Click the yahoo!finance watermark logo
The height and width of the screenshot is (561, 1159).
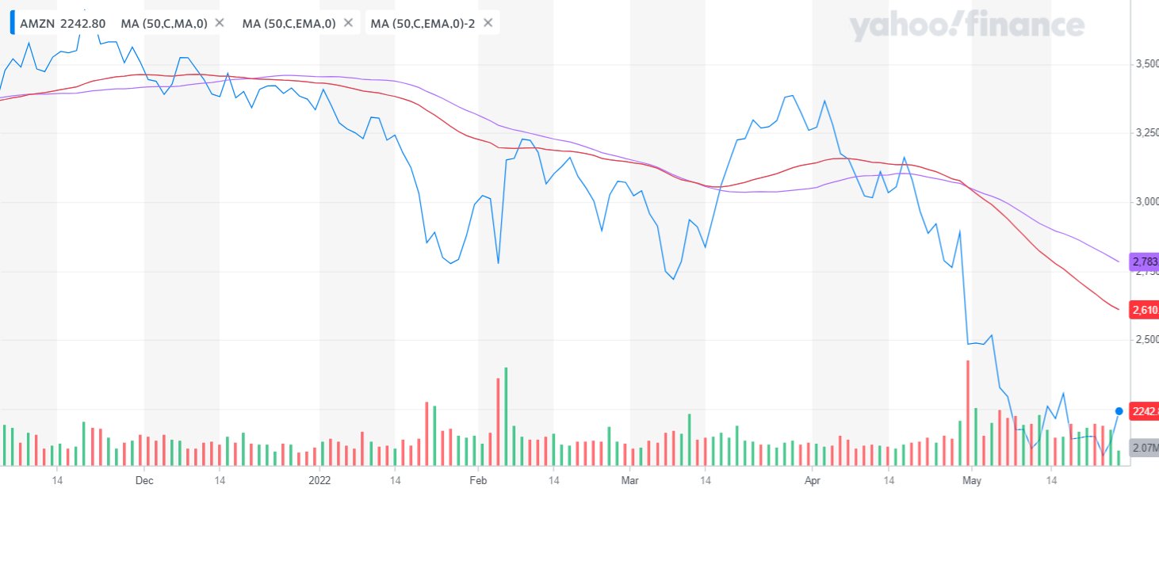(966, 27)
